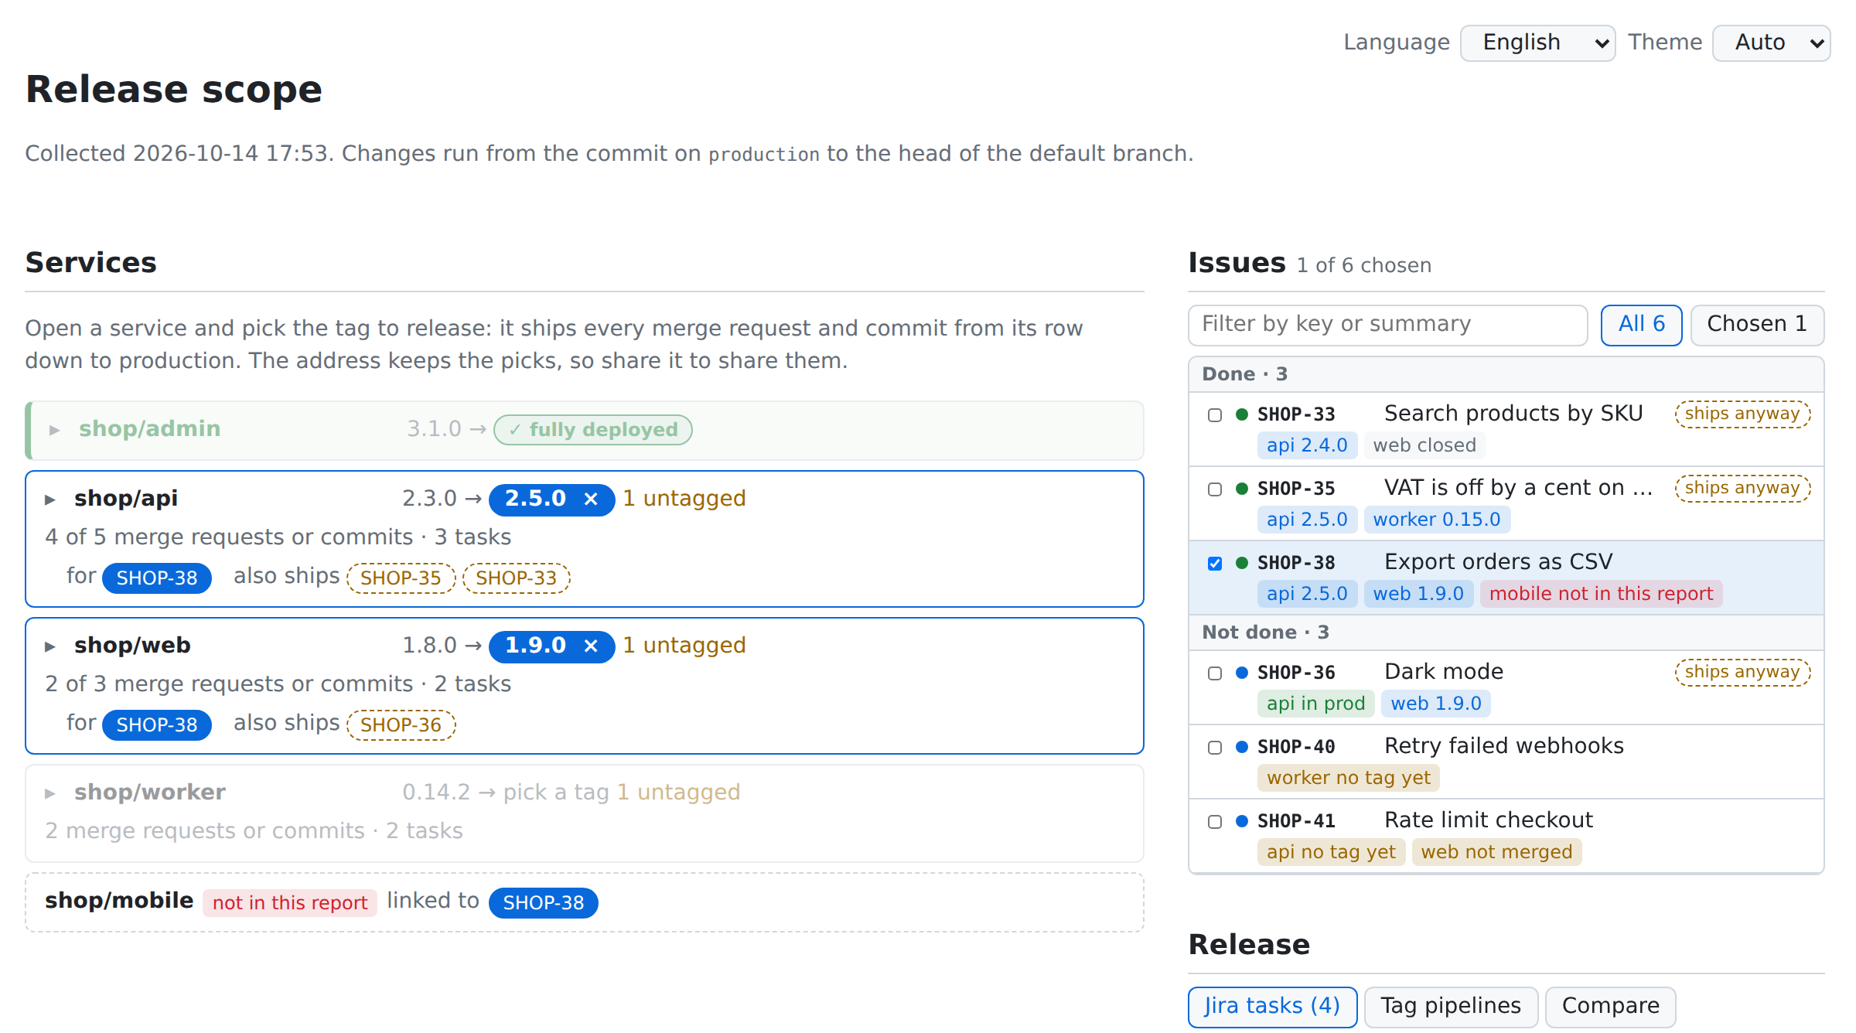Click the 1 untagged label on shop/worker
Image resolution: width=1856 pixels, height=1033 pixels.
click(x=678, y=793)
